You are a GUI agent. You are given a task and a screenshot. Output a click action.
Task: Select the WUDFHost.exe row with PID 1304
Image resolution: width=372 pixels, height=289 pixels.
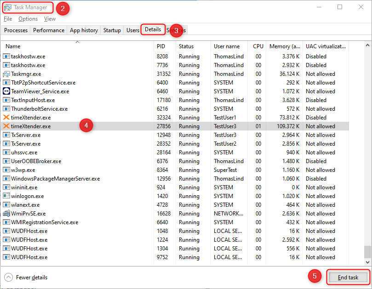pos(175,249)
